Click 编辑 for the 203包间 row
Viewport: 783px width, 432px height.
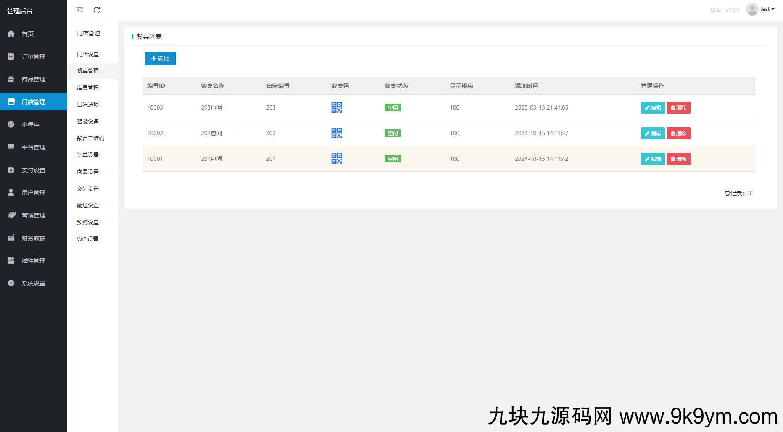[x=653, y=108]
